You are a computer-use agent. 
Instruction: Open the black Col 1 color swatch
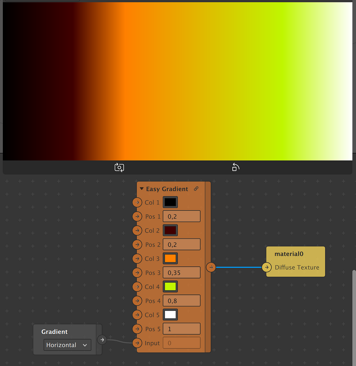tap(170, 202)
